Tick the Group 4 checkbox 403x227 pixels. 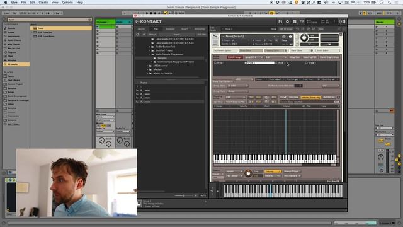tap(307, 63)
